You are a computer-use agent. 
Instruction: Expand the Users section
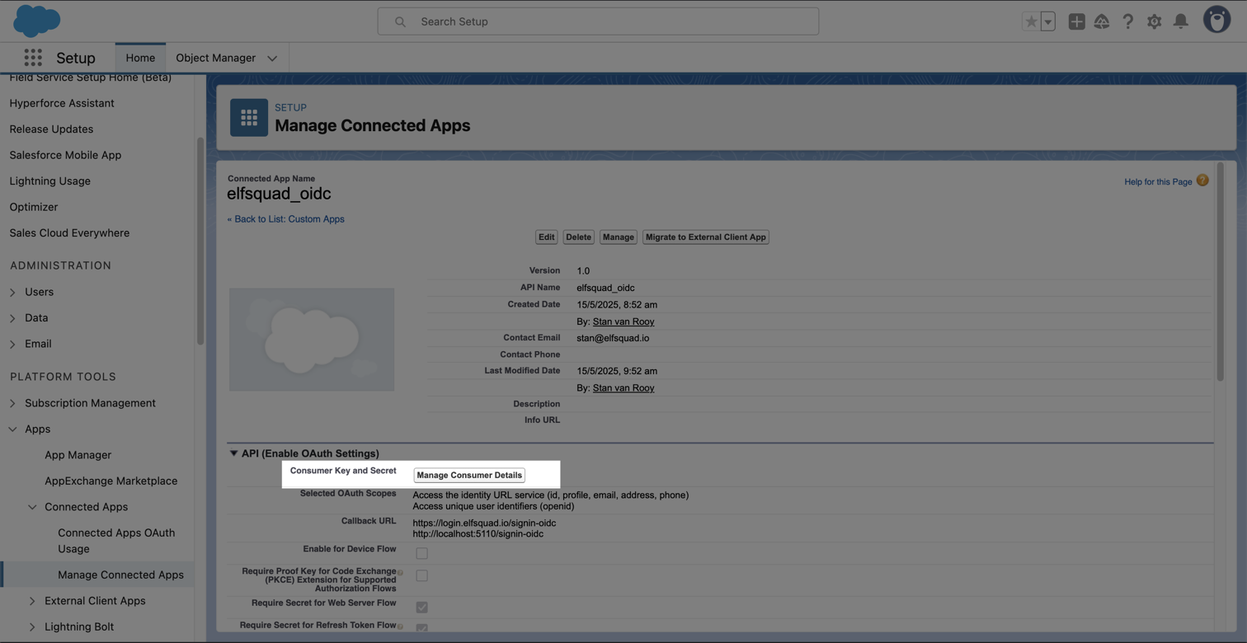12,292
